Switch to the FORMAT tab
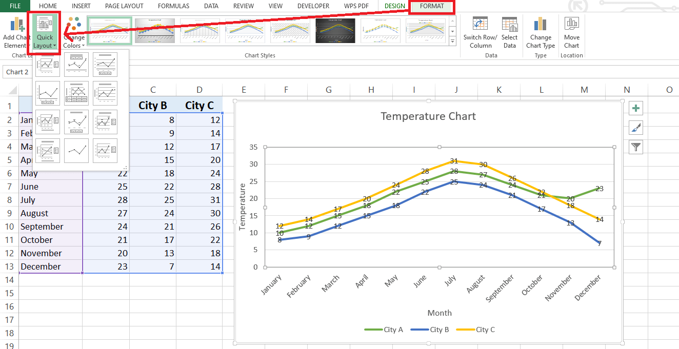This screenshot has height=349, width=679. tap(431, 6)
